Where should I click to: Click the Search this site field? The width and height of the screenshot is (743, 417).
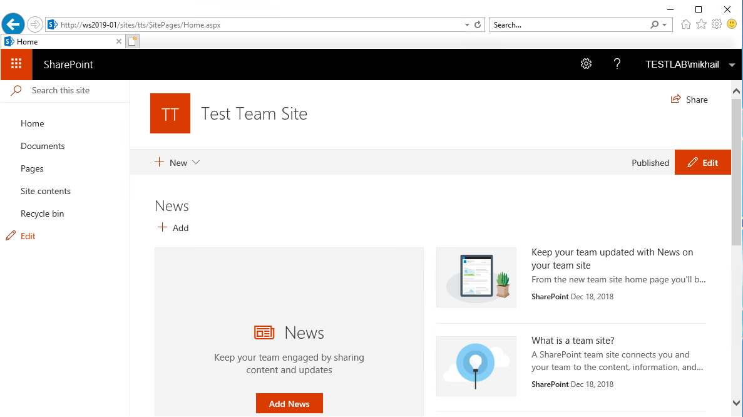coord(65,91)
